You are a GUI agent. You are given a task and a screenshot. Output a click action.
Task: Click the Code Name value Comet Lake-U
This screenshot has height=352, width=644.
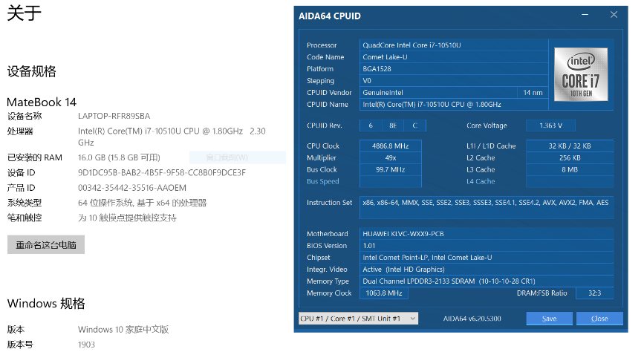click(453, 57)
